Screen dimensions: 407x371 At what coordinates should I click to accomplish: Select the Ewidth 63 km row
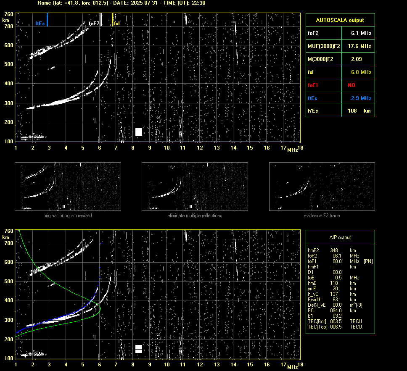(x=332, y=300)
